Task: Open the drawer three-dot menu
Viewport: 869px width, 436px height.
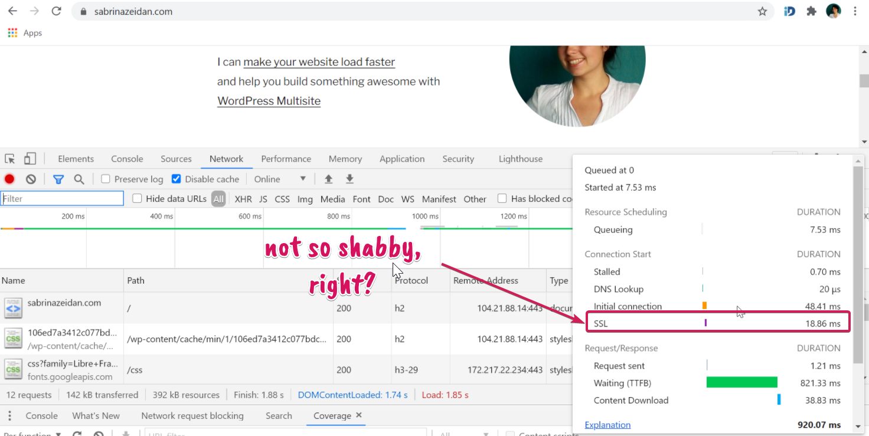Action: click(x=9, y=416)
